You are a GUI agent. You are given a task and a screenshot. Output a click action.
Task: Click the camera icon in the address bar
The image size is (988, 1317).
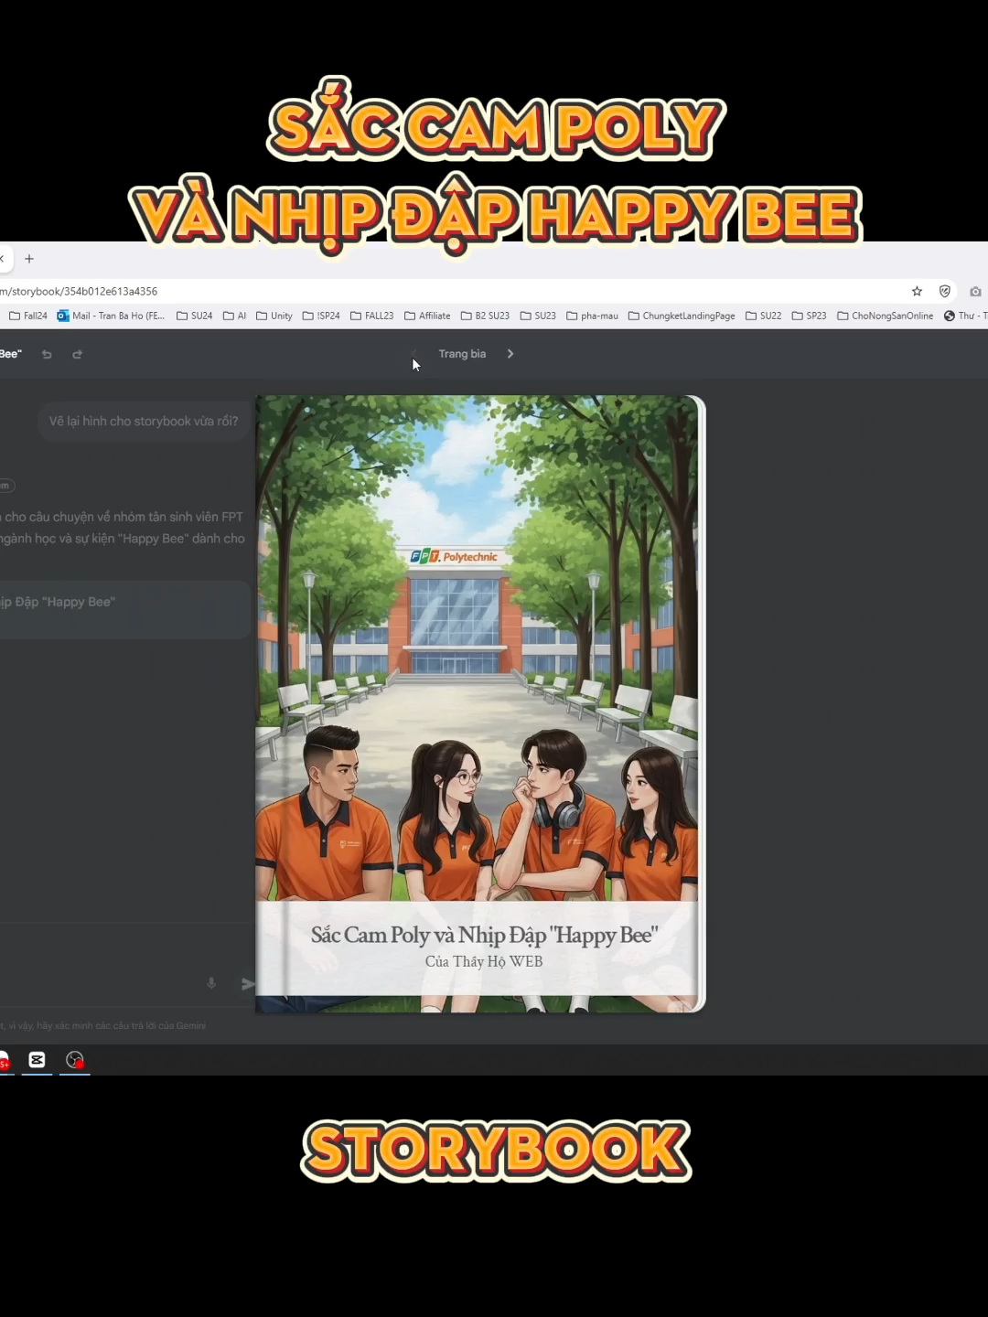pyautogui.click(x=975, y=291)
